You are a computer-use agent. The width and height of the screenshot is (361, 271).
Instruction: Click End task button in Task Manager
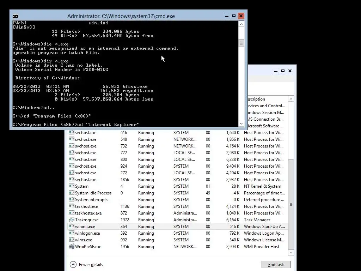coord(276,265)
